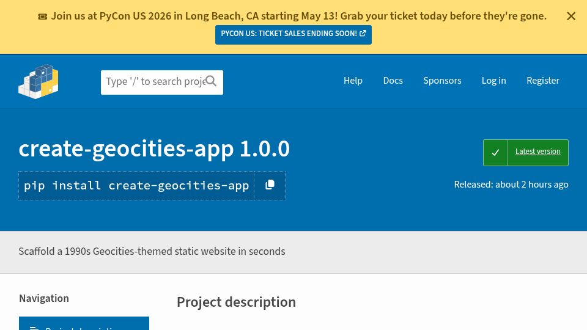
Task: Open PyCon US ticket sales link
Action: click(x=293, y=34)
